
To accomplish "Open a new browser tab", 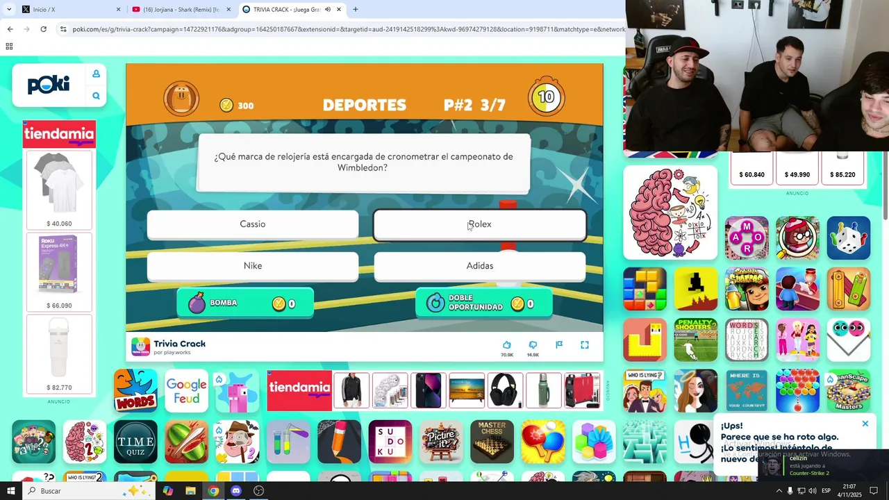I will (x=356, y=10).
